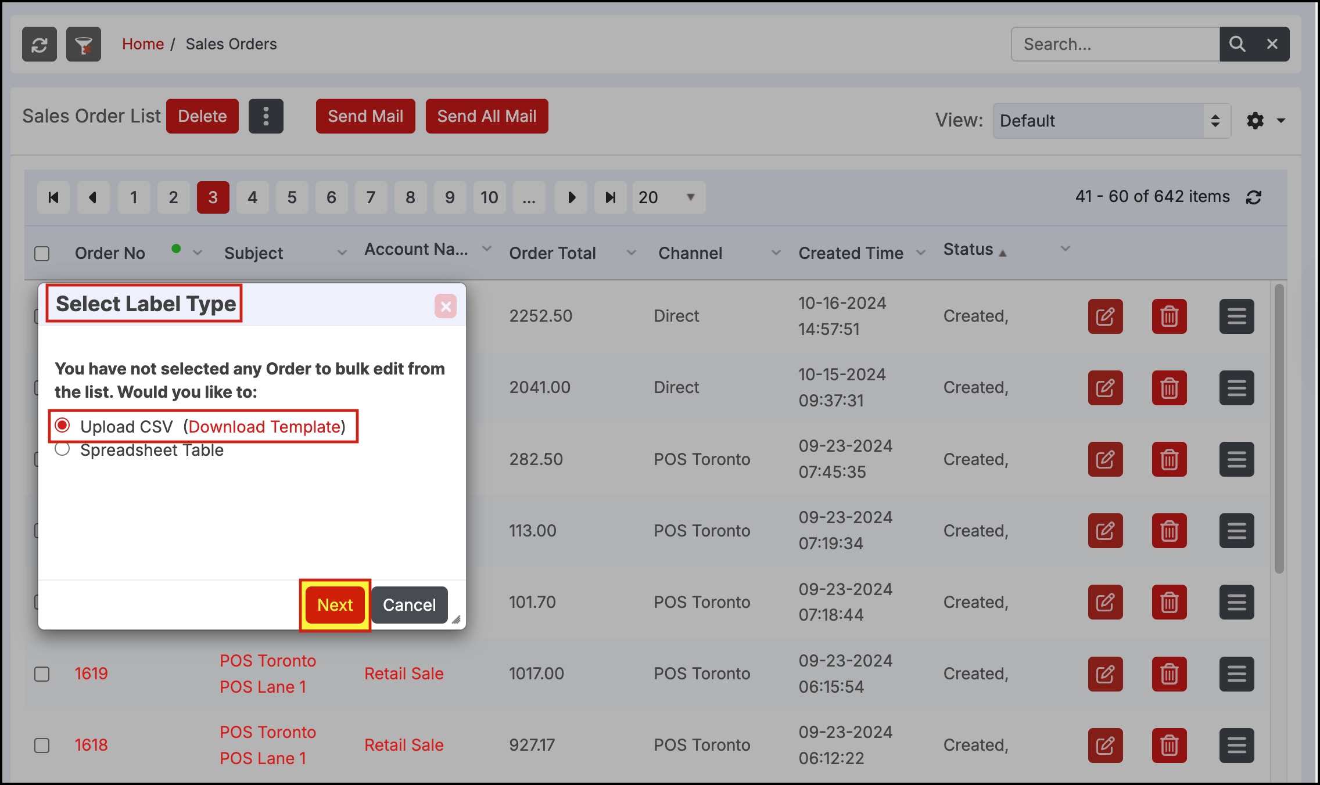Click the refresh icon beside the filter
This screenshot has width=1320, height=785.
pos(40,44)
